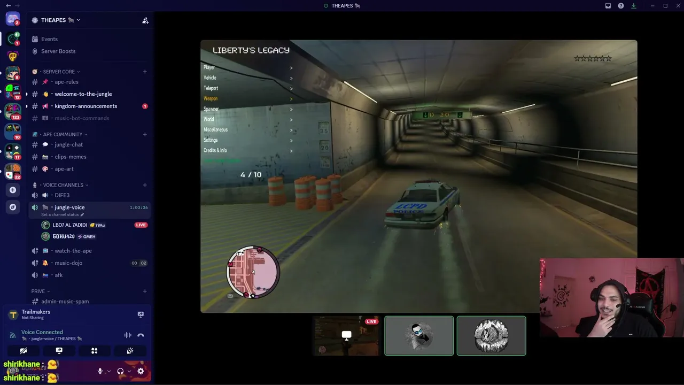The image size is (684, 385).
Task: Open the Activities launcher icon
Action: 94,351
